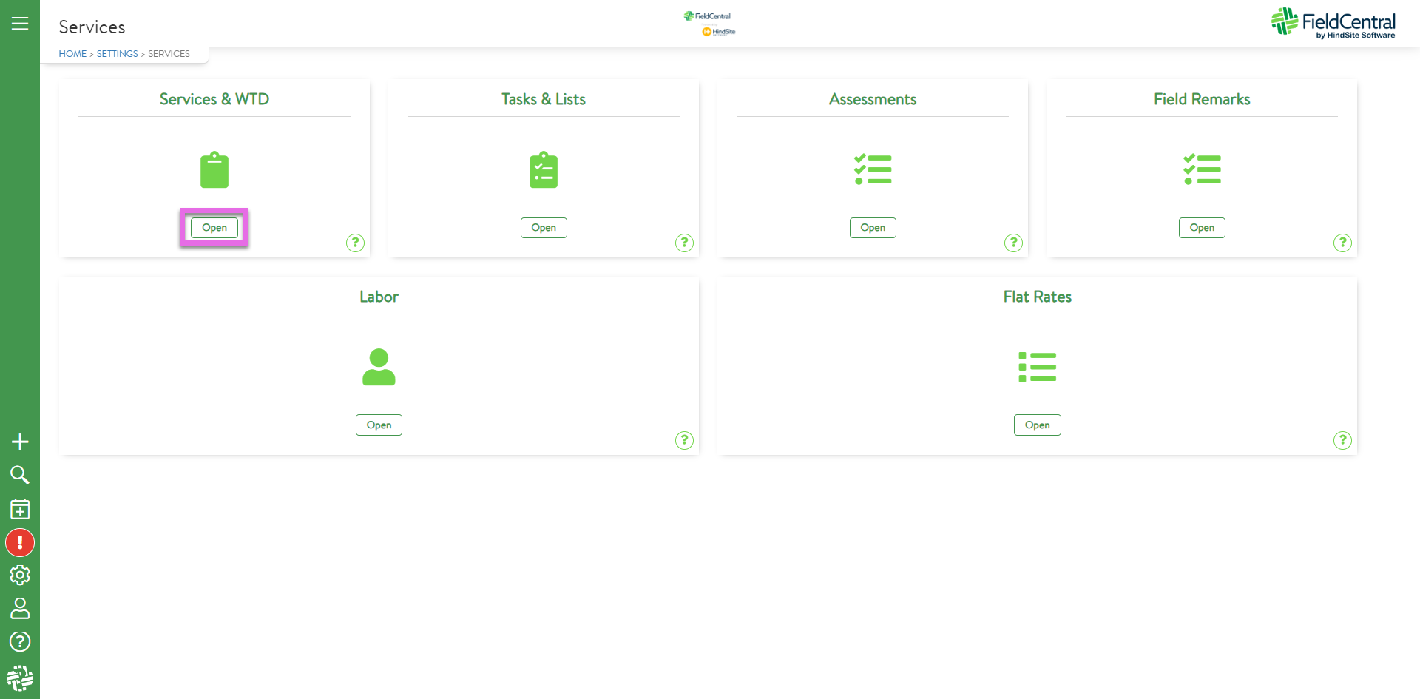
Task: Open the red alert notification icon
Action: tap(20, 542)
